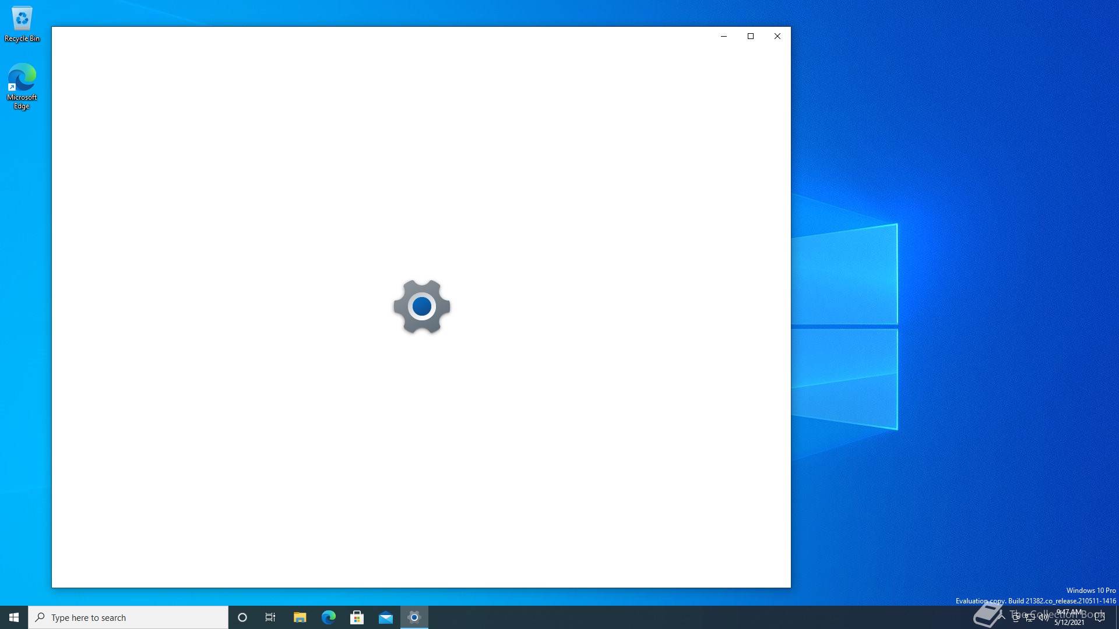The image size is (1119, 629).
Task: Click the Meet Now tray icon
Action: pyautogui.click(x=1016, y=617)
